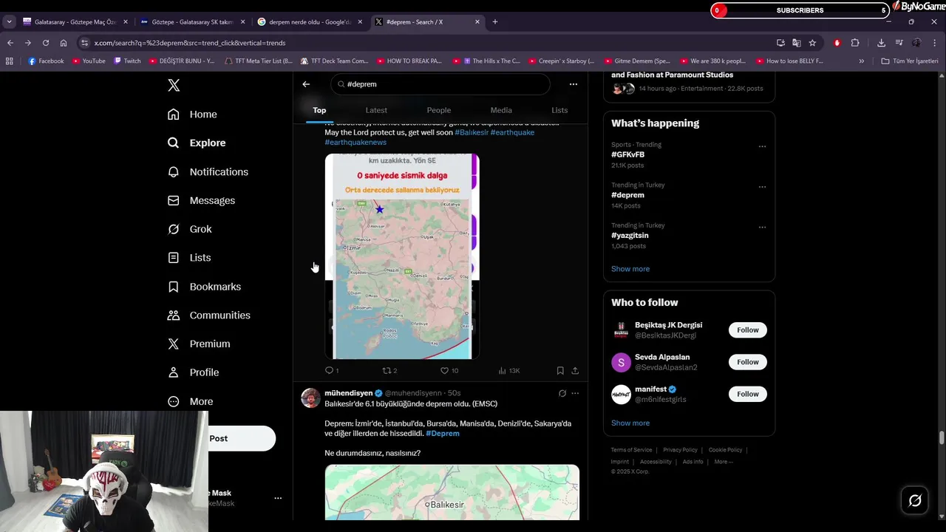Click the X logo in the sidebar
This screenshot has width=946, height=532.
pyautogui.click(x=174, y=85)
